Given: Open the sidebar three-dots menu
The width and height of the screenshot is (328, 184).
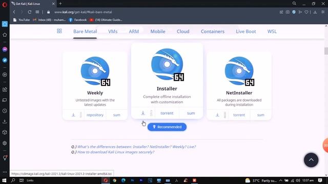Looking at the screenshot, I should click(5, 172).
